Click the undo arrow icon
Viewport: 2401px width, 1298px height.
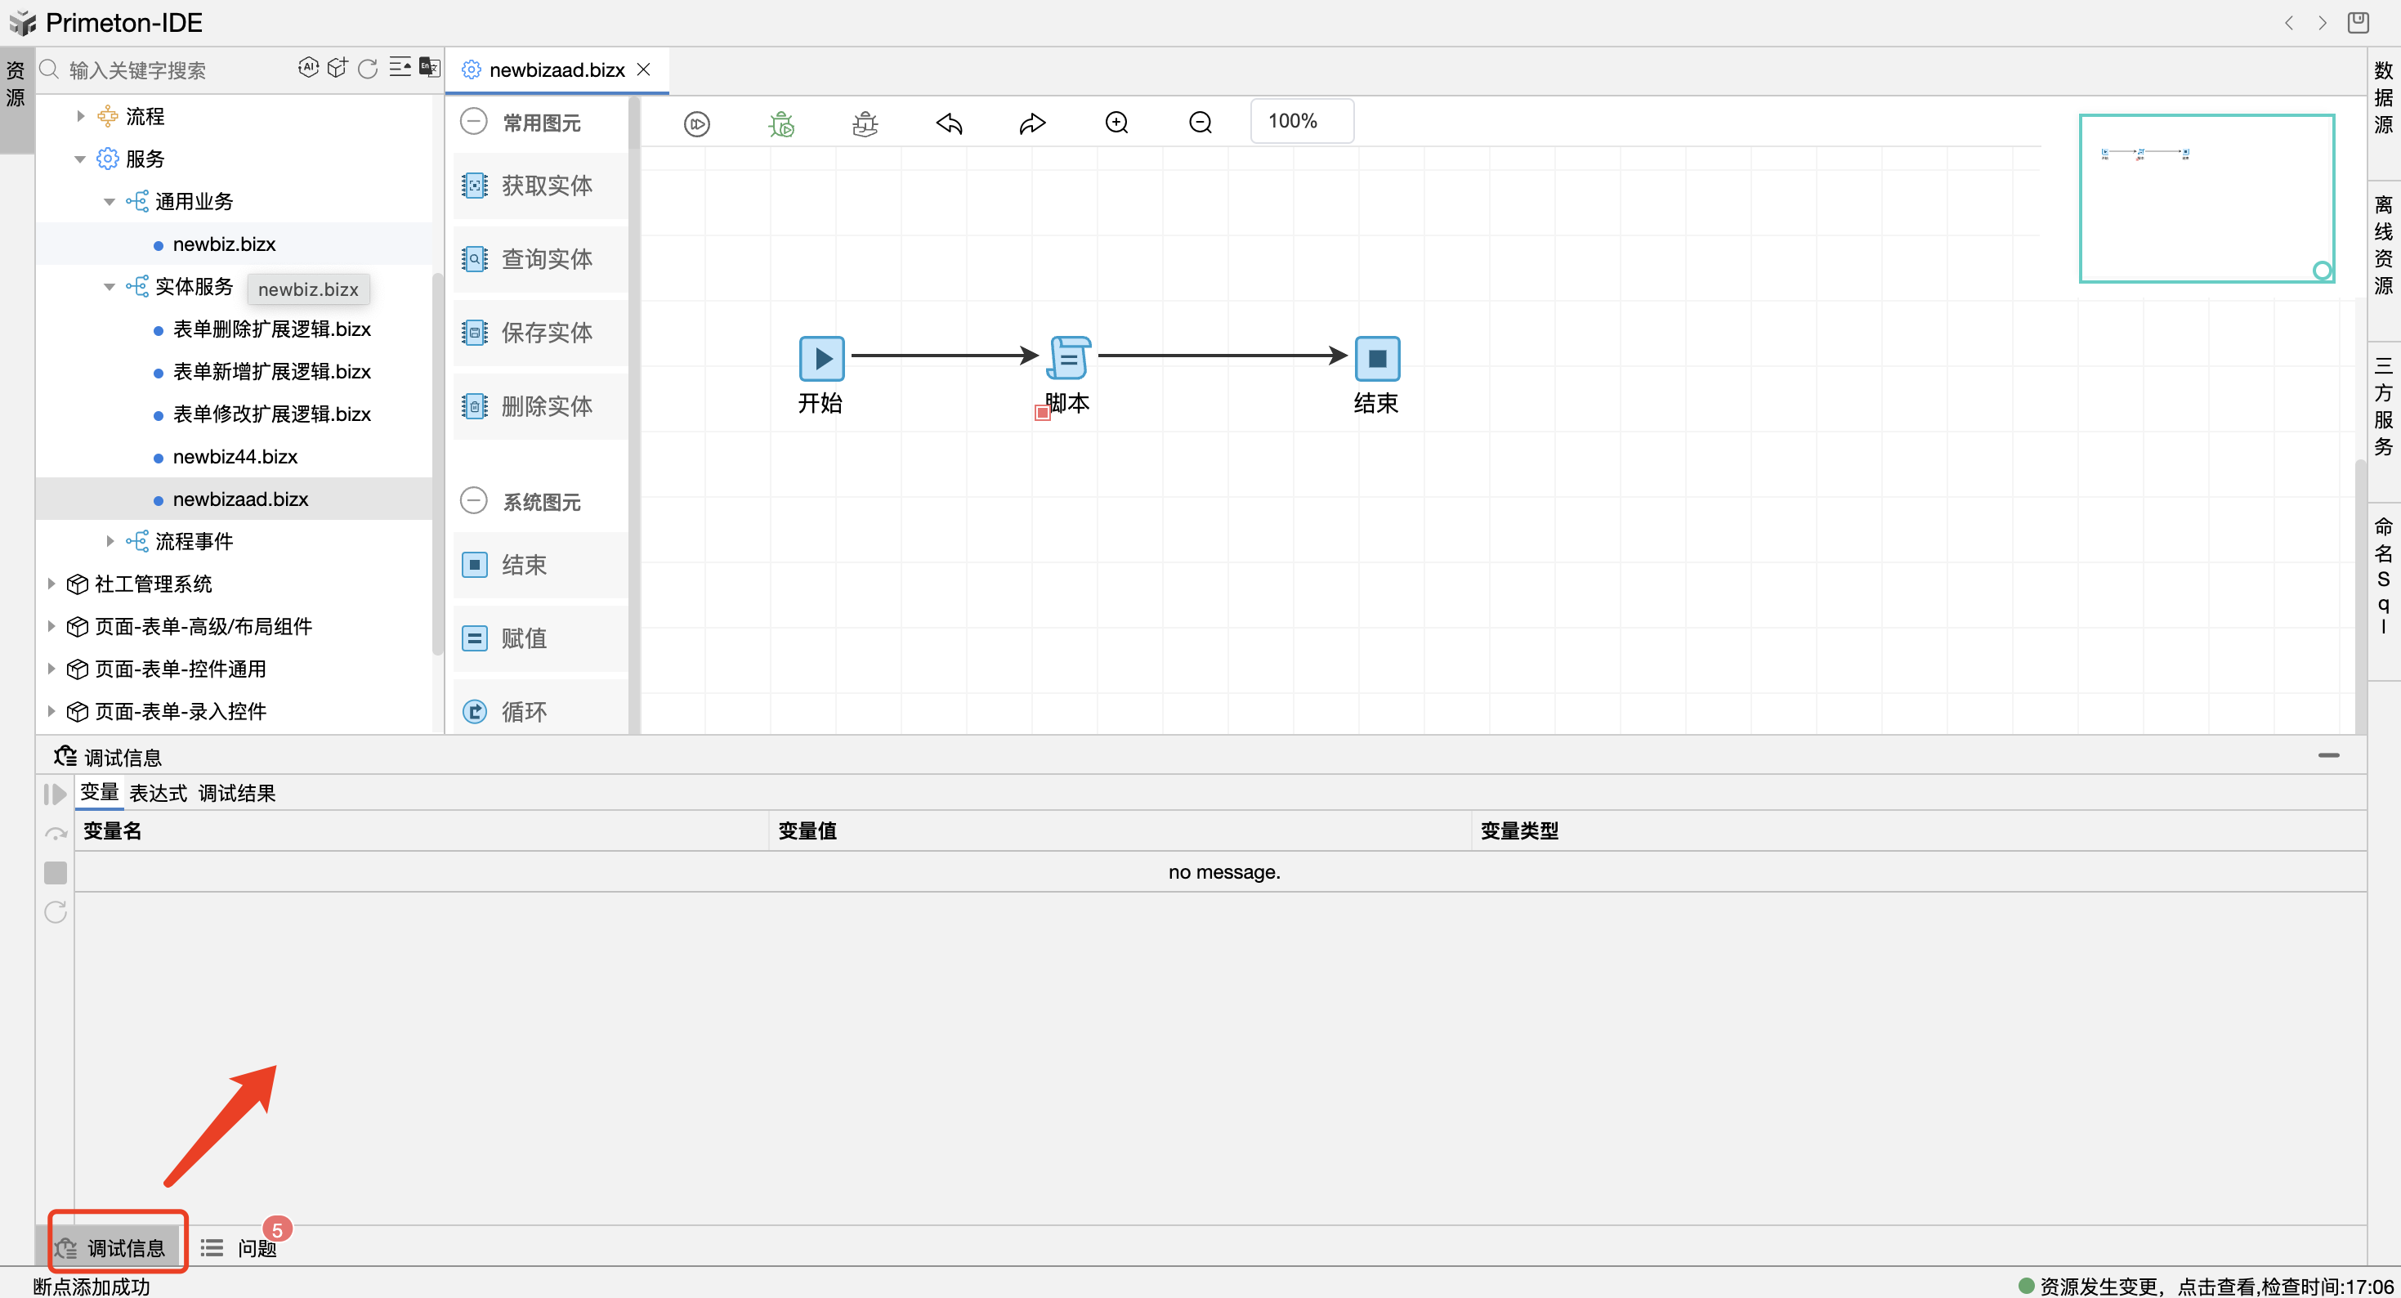(949, 124)
